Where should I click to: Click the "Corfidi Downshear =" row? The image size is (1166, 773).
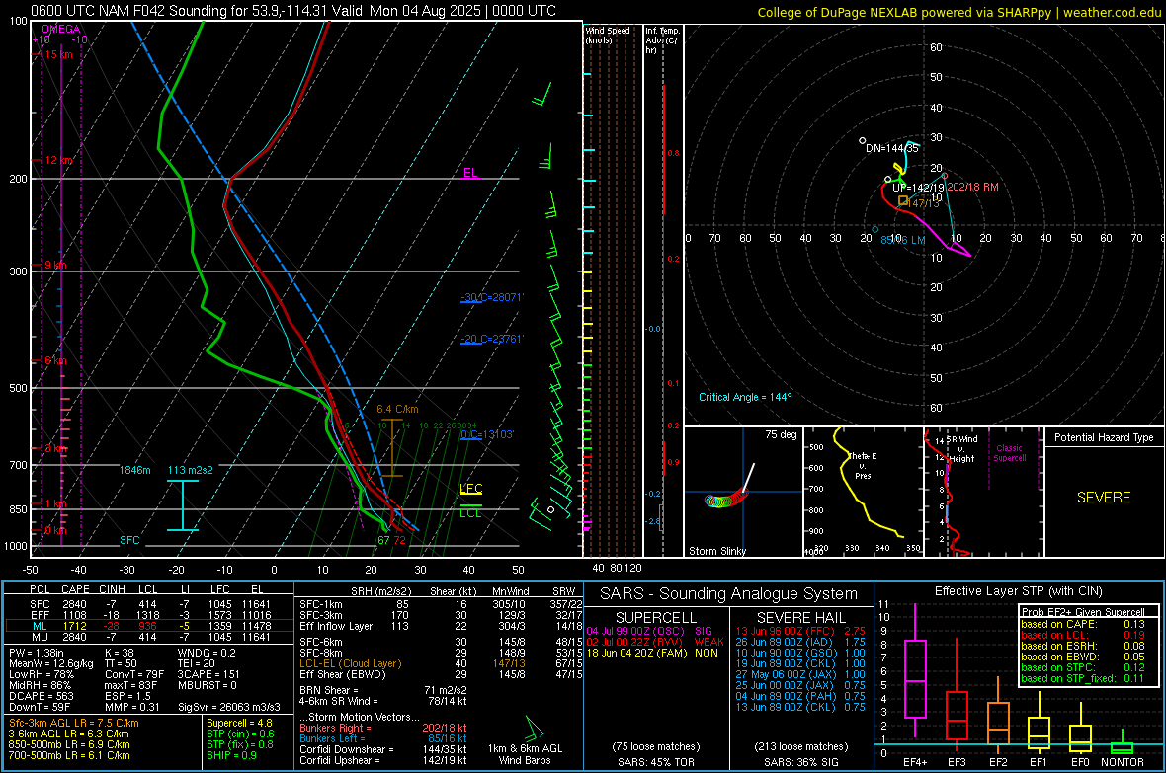coord(383,749)
